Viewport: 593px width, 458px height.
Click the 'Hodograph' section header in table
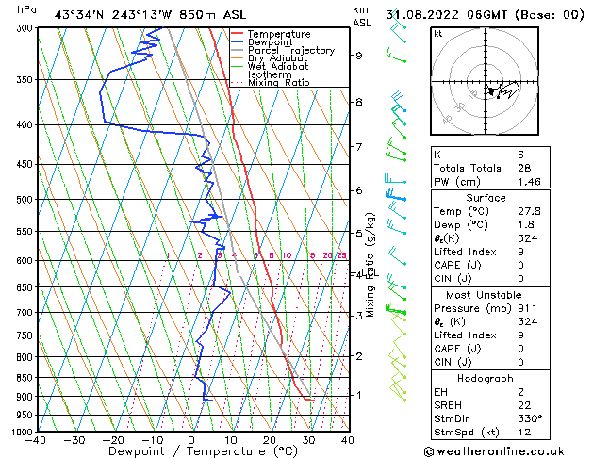486,378
